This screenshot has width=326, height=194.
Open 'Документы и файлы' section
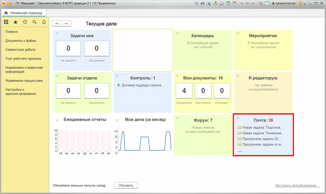(x=21, y=41)
